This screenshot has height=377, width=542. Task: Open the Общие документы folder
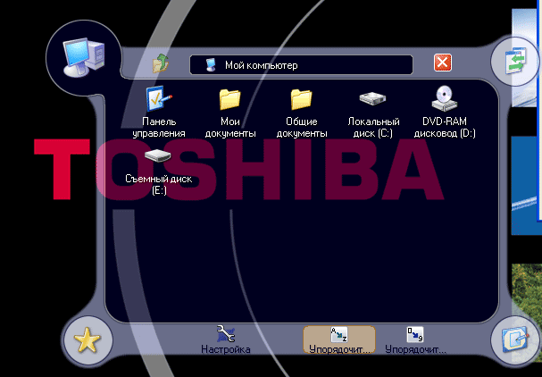point(302,113)
